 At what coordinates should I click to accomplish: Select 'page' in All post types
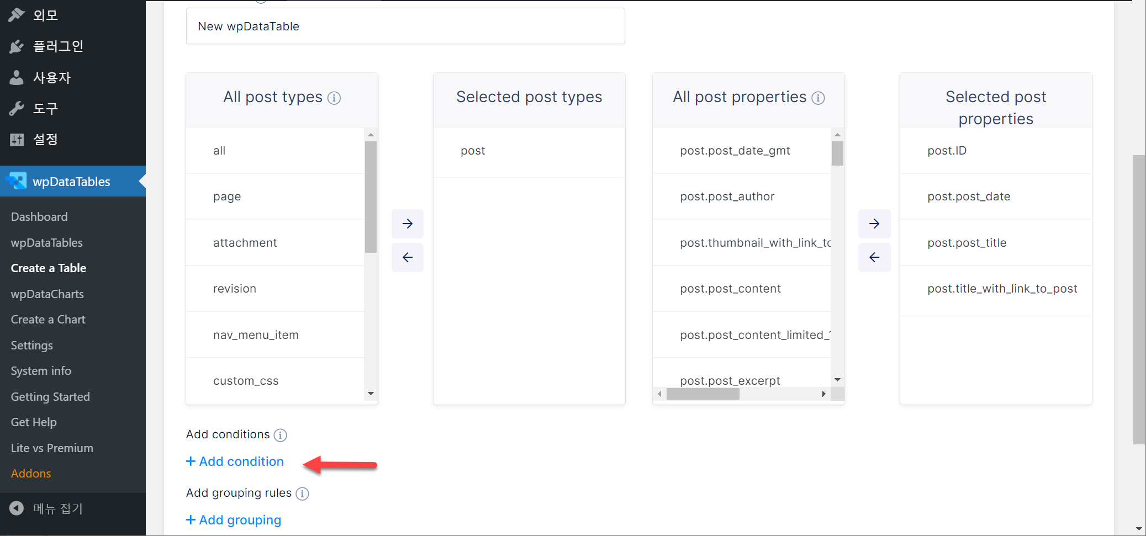tap(275, 197)
